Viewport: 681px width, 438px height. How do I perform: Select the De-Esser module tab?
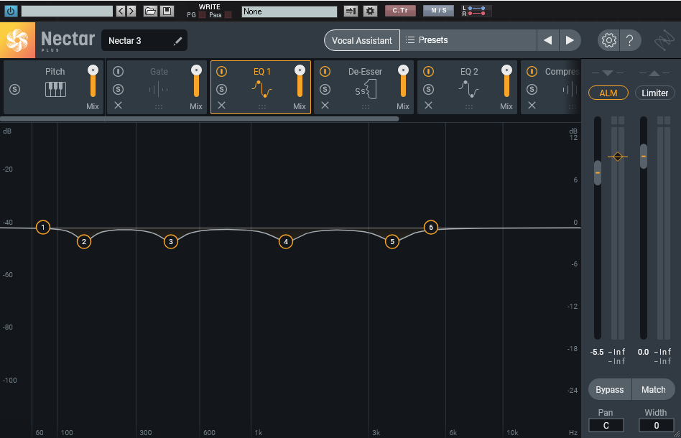point(365,87)
